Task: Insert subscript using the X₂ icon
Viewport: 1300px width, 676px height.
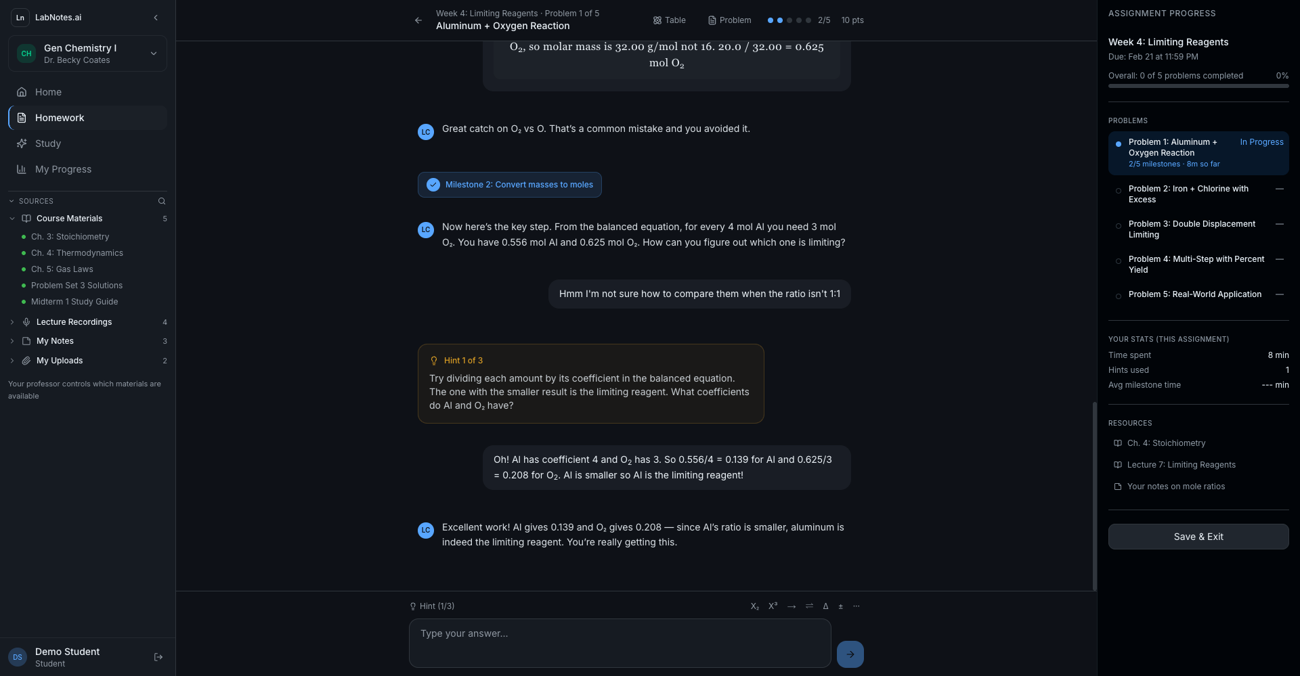Action: click(x=755, y=606)
